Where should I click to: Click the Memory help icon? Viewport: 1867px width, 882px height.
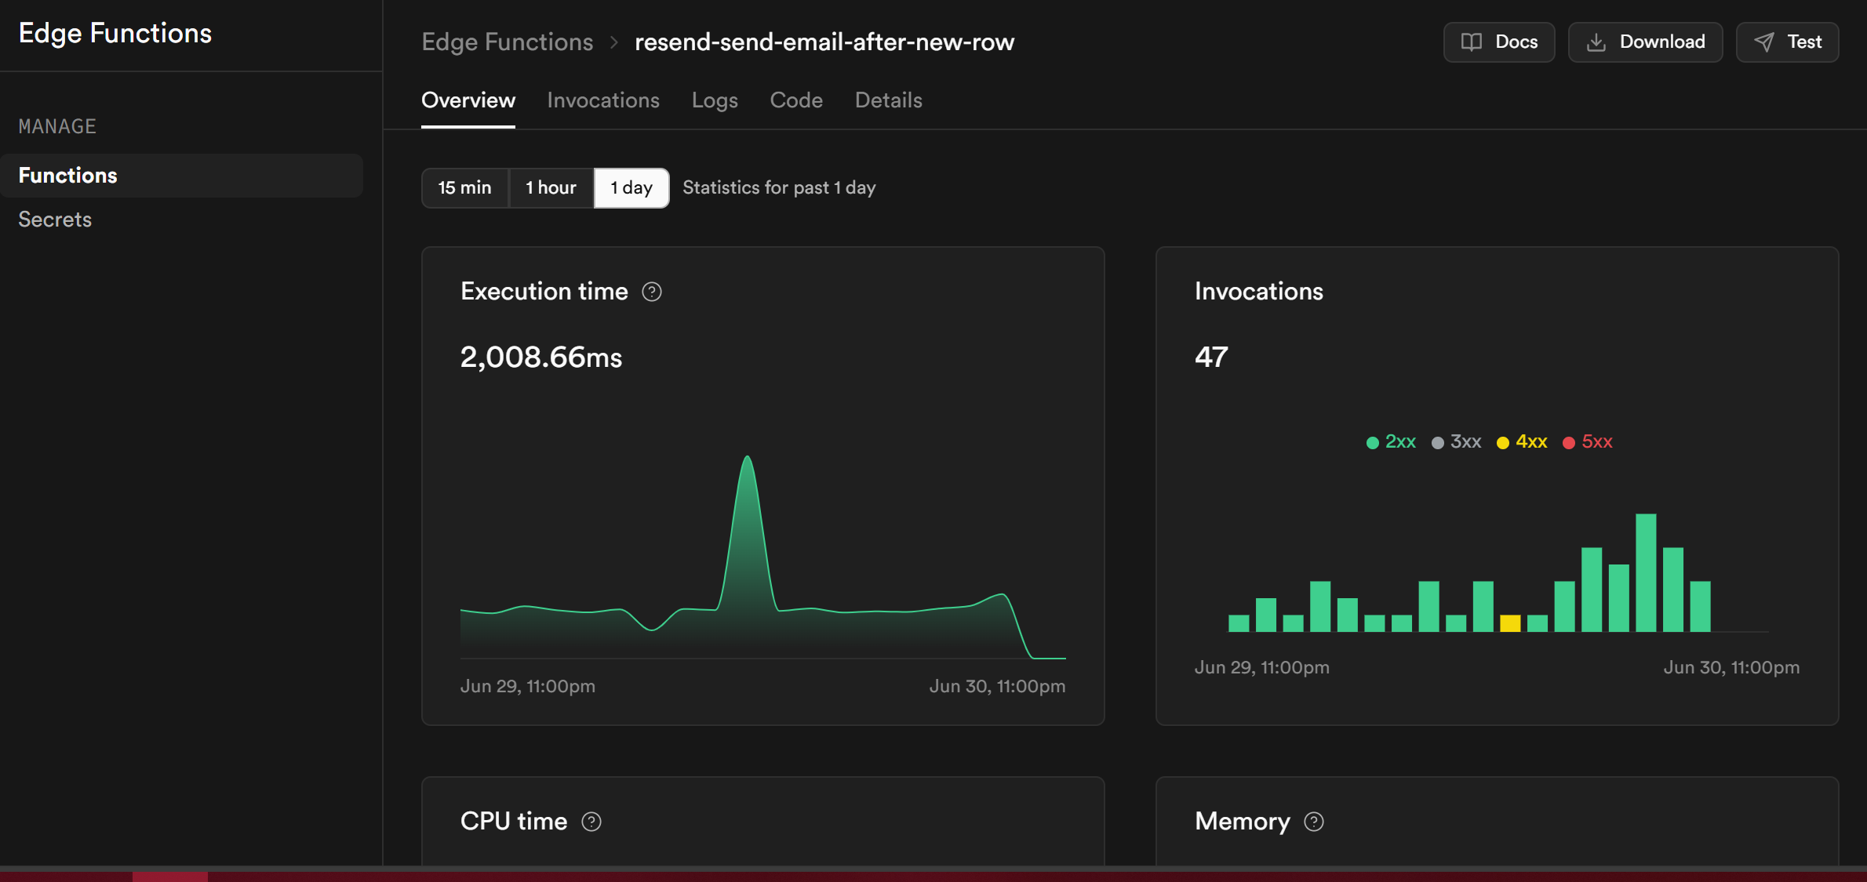click(1314, 822)
